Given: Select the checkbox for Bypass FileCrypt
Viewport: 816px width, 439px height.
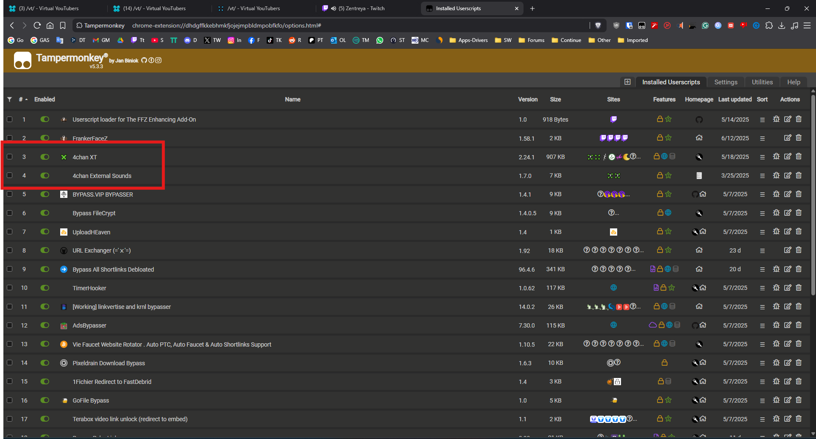Looking at the screenshot, I should pyautogui.click(x=9, y=213).
